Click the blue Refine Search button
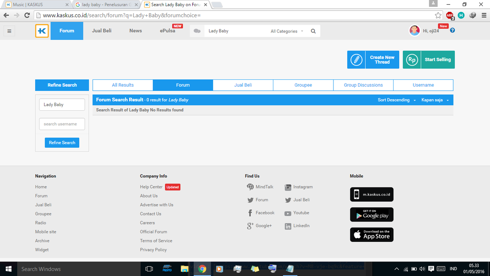This screenshot has width=490, height=276. [x=62, y=143]
